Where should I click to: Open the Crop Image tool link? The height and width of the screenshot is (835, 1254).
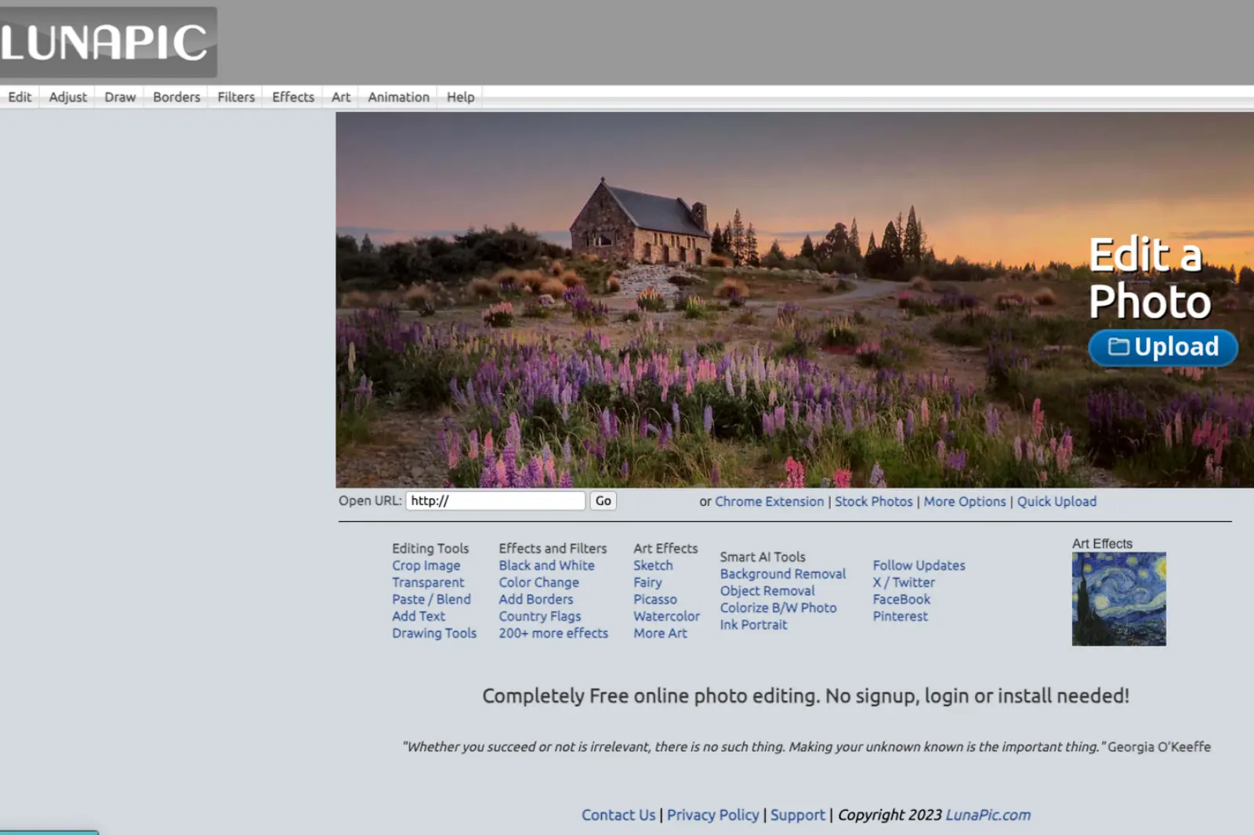coord(426,566)
